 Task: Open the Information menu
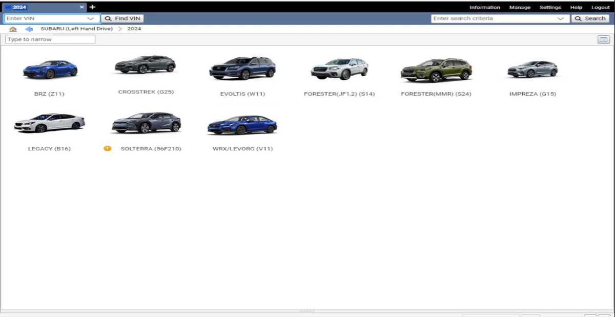tap(485, 8)
